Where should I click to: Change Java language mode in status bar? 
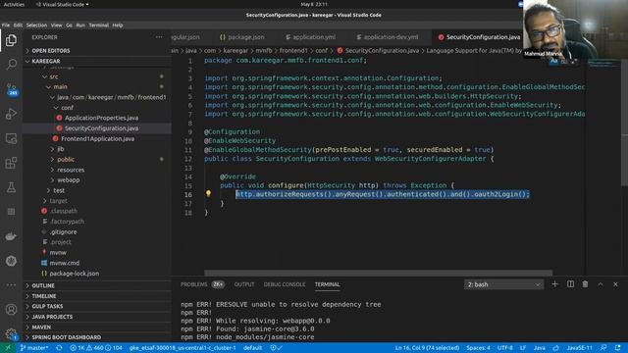point(539,348)
